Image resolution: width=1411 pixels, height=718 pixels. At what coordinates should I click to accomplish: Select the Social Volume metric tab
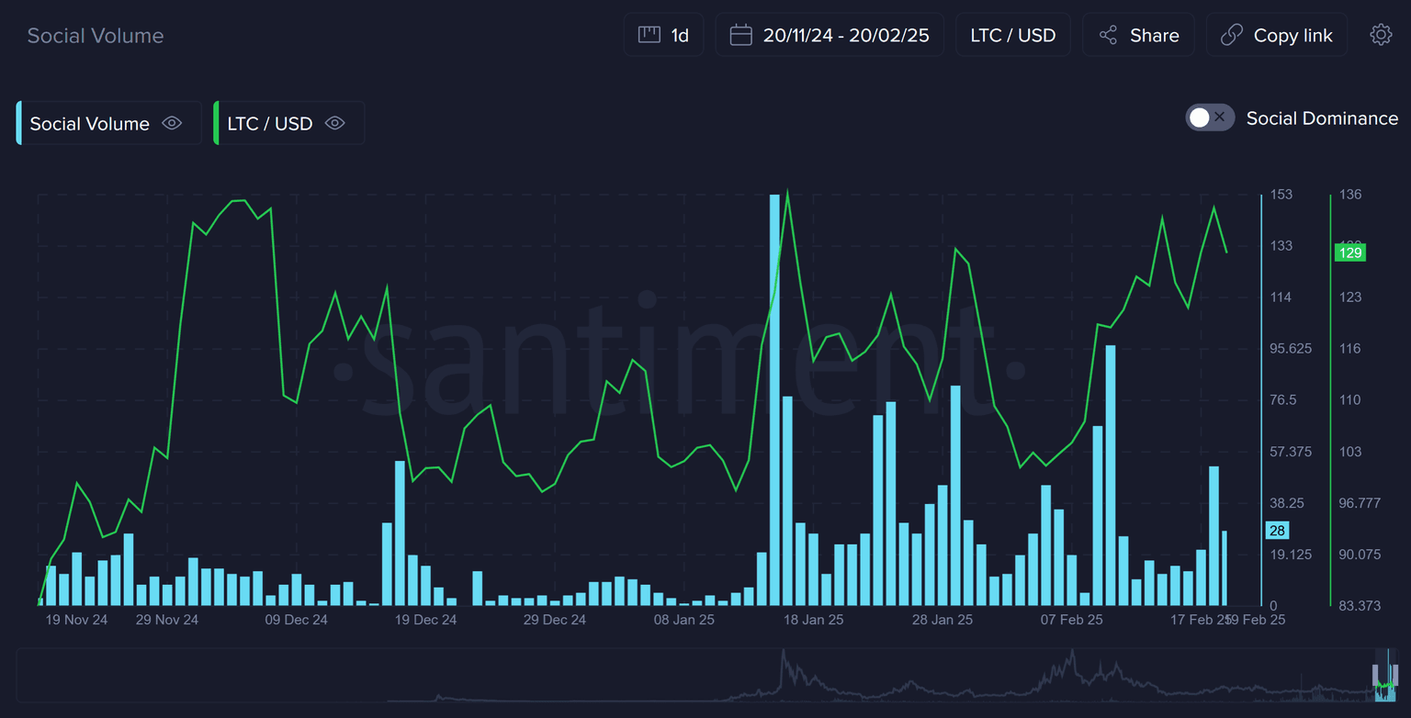pyautogui.click(x=89, y=123)
